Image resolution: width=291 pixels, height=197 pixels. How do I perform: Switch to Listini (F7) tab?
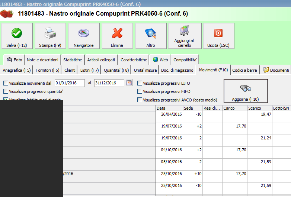[x=89, y=70]
